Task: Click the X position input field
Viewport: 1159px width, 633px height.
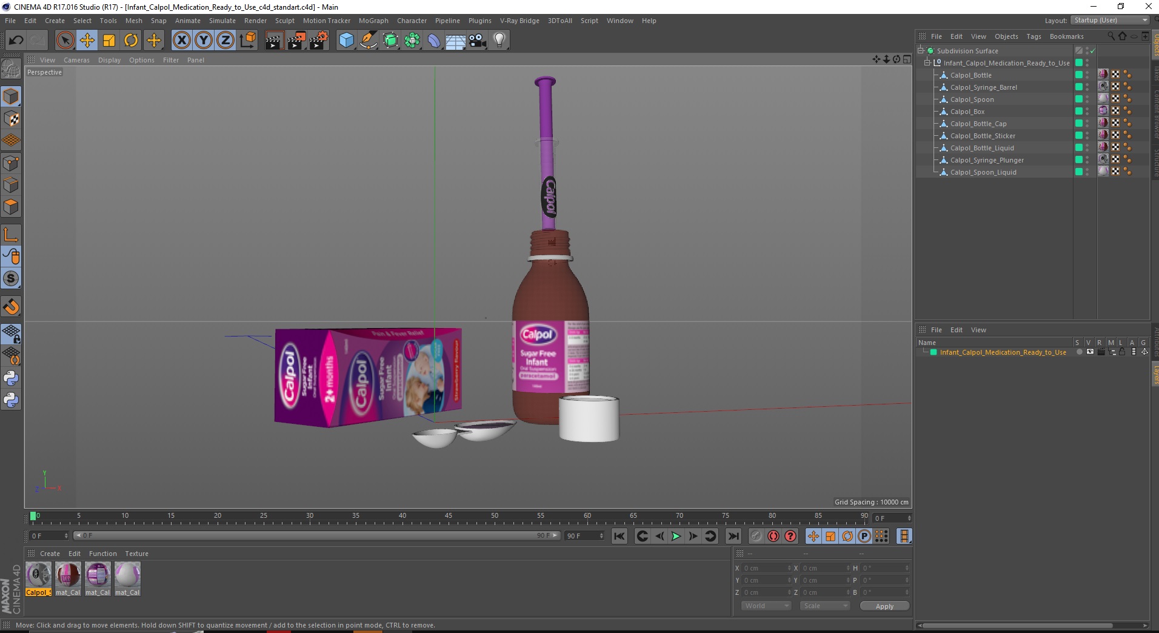Action: coord(766,568)
